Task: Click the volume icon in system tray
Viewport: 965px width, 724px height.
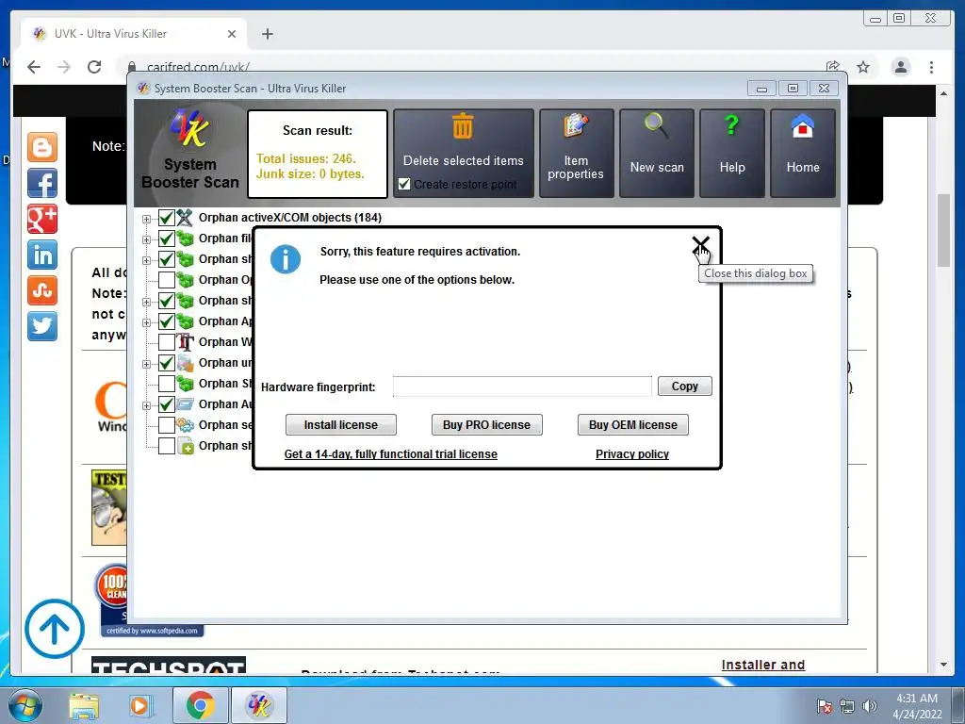Action: pos(869,705)
